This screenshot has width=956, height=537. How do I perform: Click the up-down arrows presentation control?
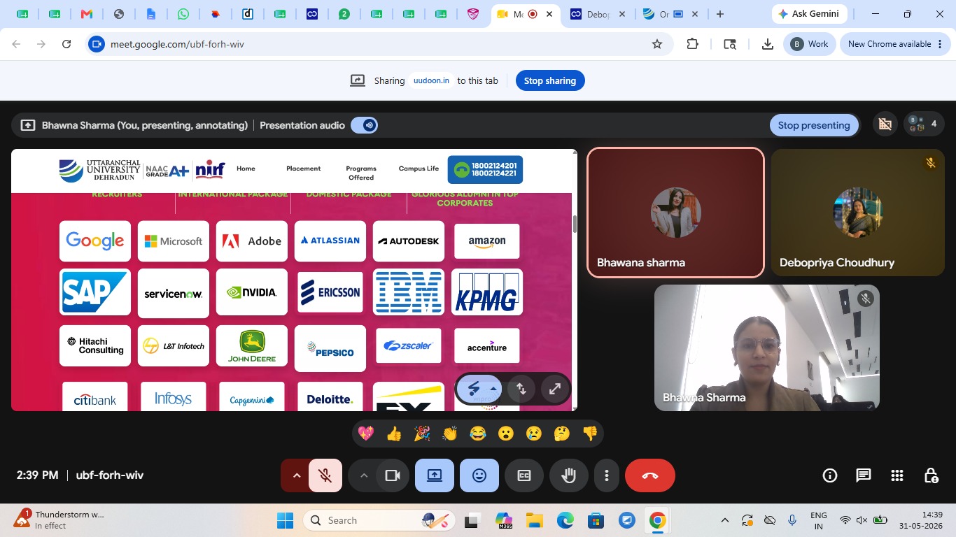pos(521,389)
